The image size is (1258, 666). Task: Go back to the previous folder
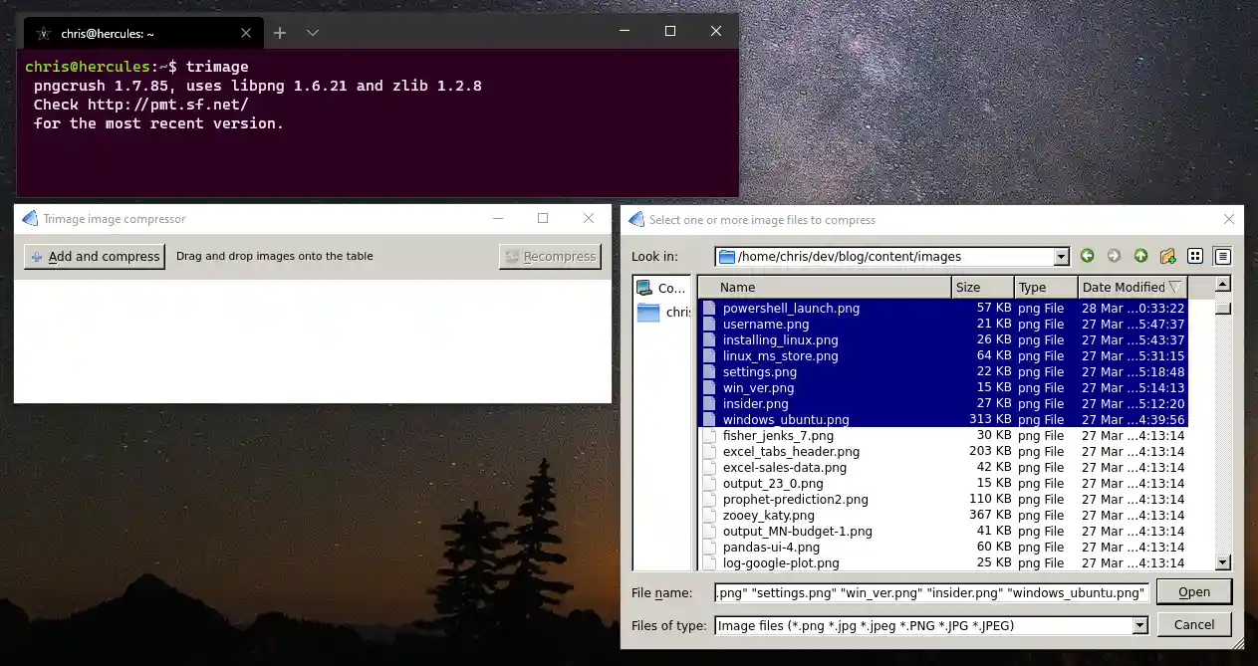coord(1087,256)
